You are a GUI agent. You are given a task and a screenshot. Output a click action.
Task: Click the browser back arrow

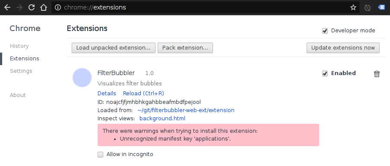(7, 7)
